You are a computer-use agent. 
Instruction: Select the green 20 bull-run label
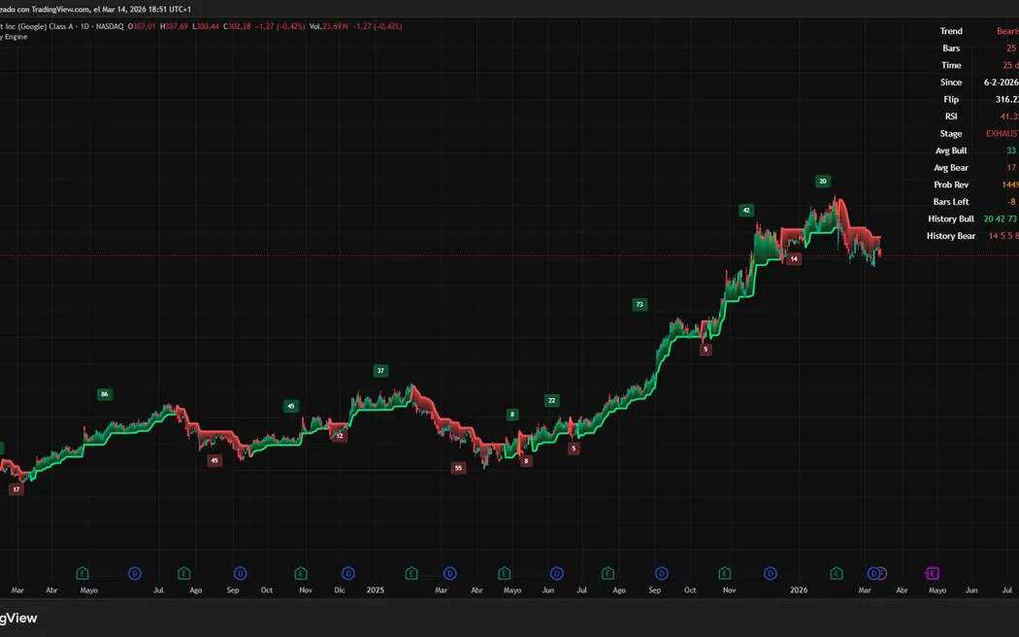pos(823,182)
